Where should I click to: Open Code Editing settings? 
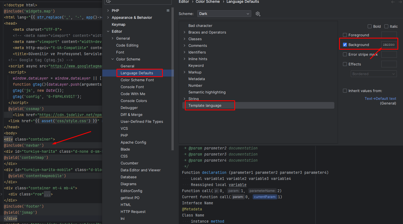point(127,45)
